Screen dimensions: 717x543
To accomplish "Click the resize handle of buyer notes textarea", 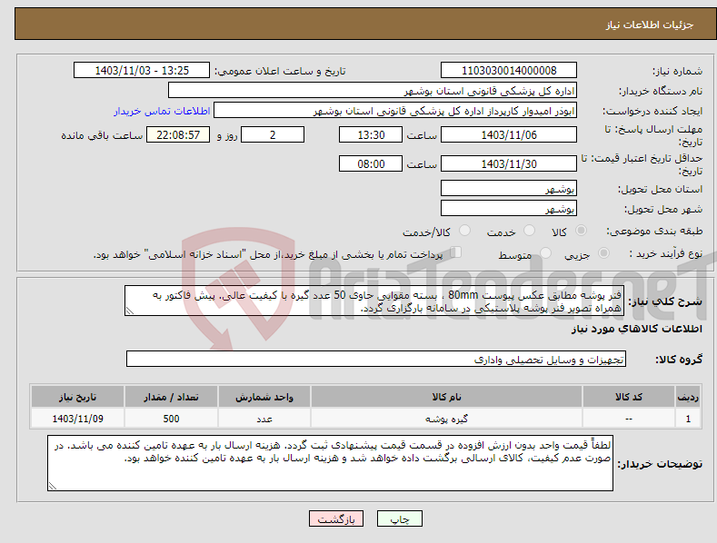I will pyautogui.click(x=53, y=486).
